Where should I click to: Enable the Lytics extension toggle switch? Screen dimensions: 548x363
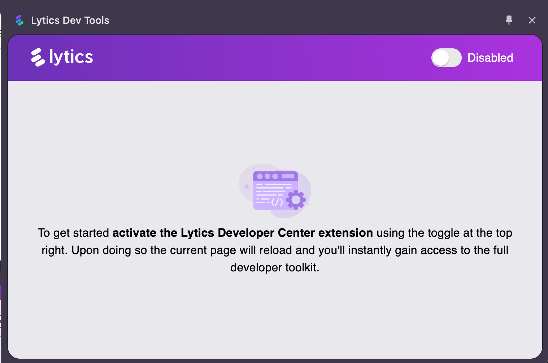pos(446,58)
